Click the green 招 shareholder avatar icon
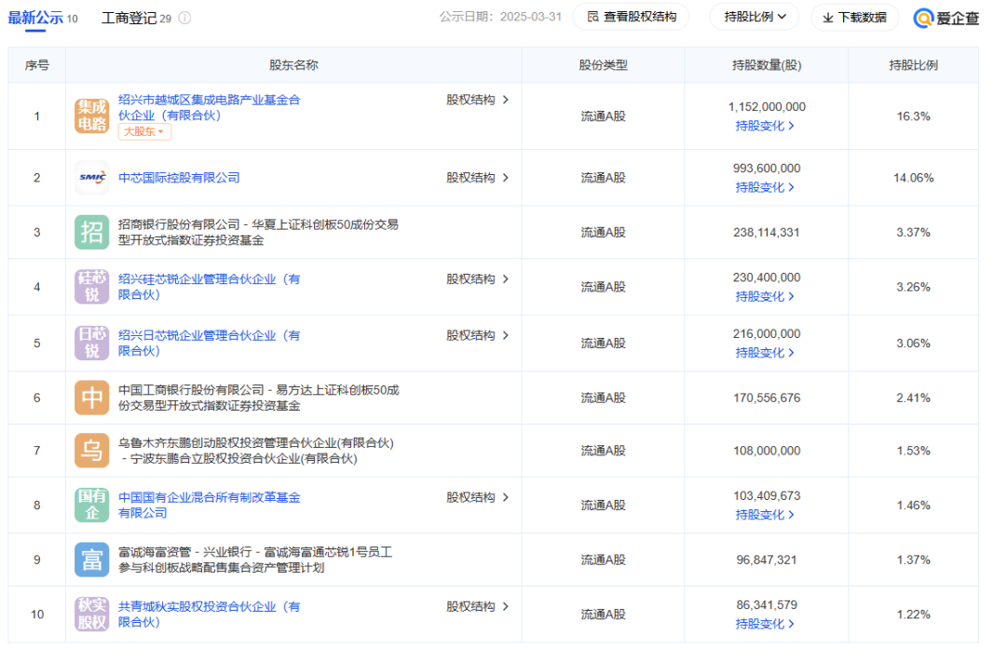This screenshot has width=1006, height=648. pos(92,232)
